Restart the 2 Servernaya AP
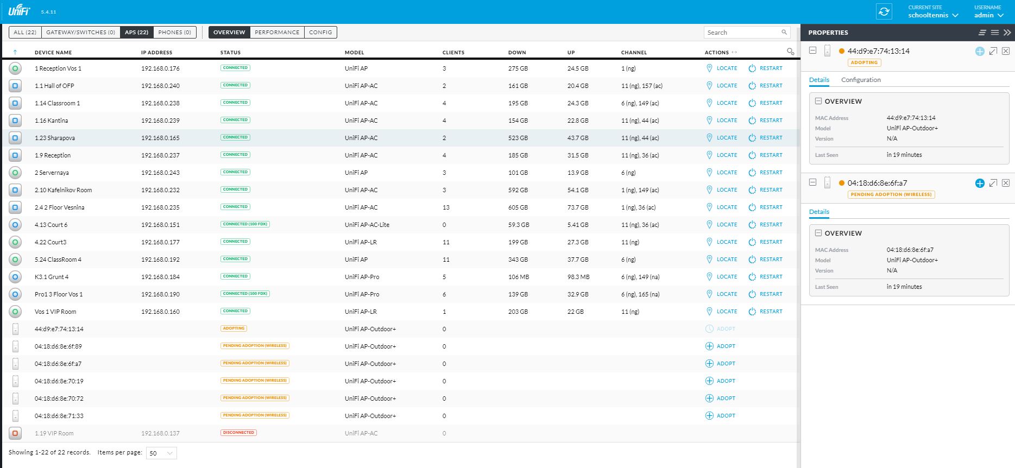This screenshot has width=1015, height=468. pyautogui.click(x=765, y=173)
